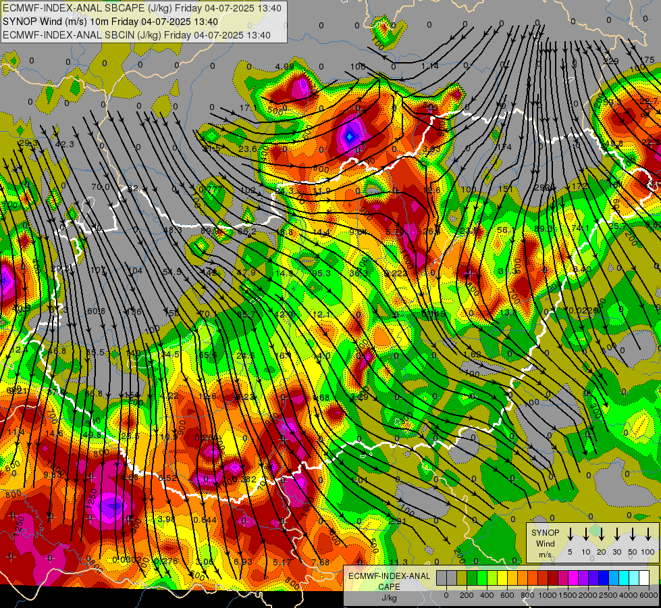
Task: Click the '1.14' value on the map
Action: (430, 66)
